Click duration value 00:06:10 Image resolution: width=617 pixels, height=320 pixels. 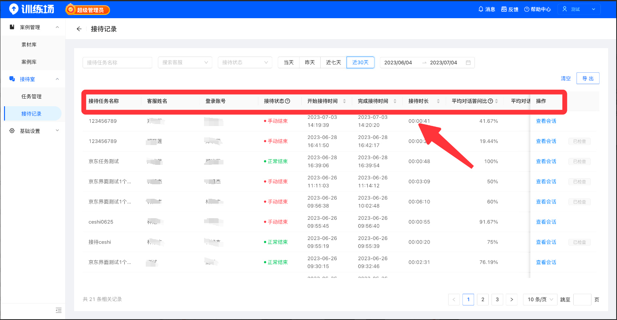click(x=419, y=202)
